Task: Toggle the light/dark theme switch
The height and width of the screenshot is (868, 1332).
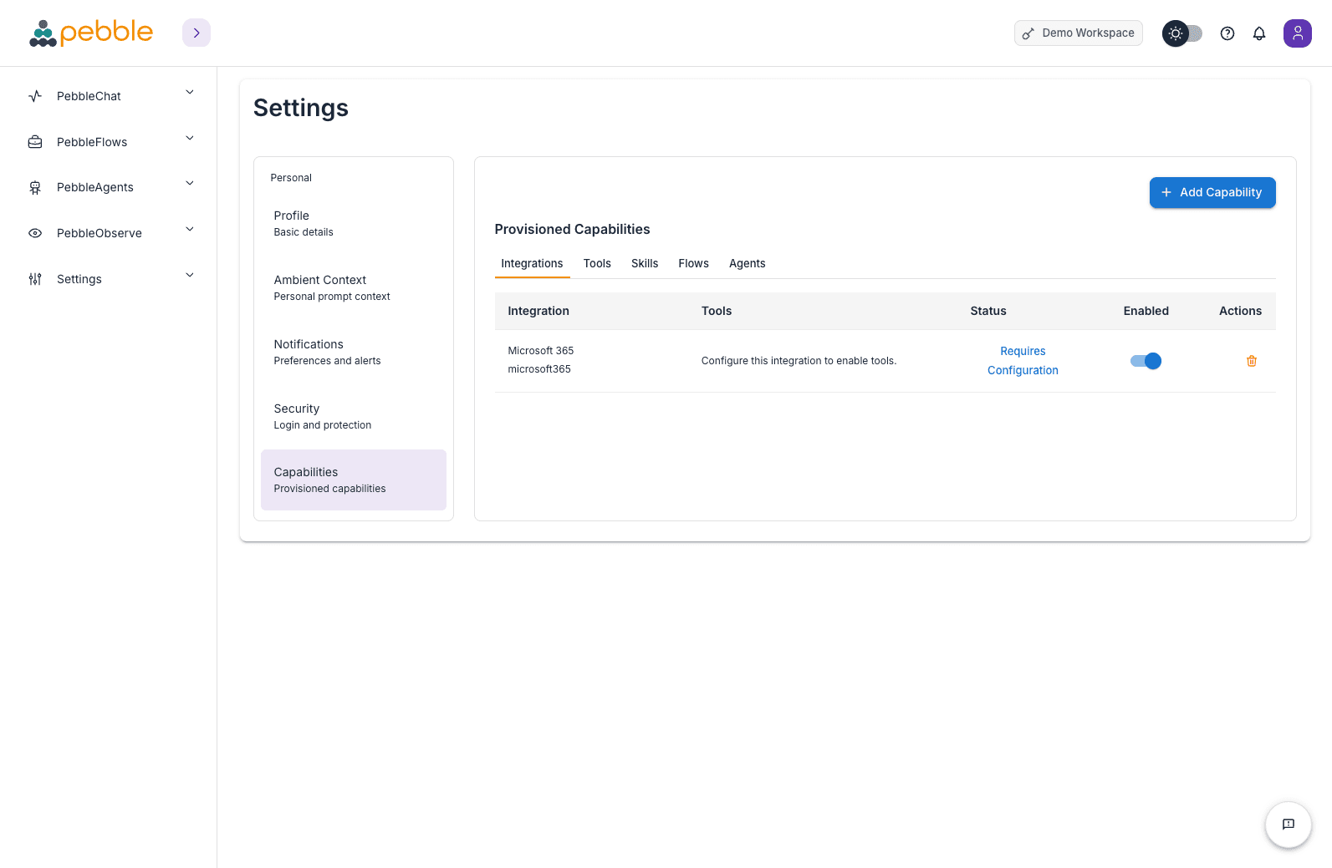Action: pos(1182,33)
